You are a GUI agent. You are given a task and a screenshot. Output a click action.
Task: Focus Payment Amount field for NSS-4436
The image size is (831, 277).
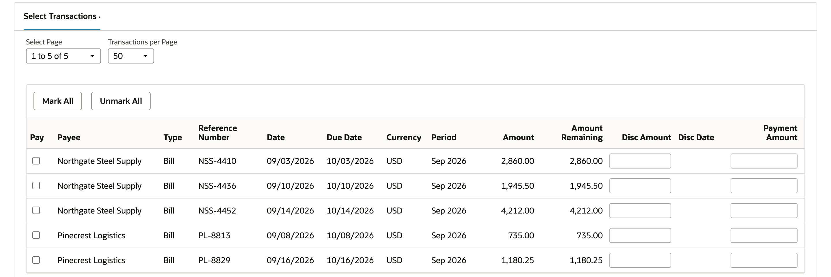(x=764, y=186)
